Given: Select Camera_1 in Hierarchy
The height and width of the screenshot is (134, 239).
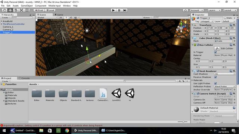Looking at the screenshot, I should click(8, 27).
